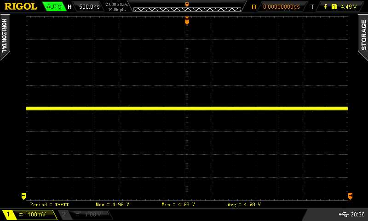368x221 pixels.
Task: Click the green AUTO status indicator
Action: coord(54,6)
